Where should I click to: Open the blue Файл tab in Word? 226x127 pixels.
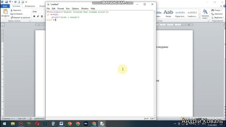(x=5, y=6)
